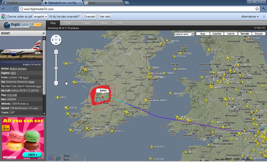Click the Groupon HER button
Viewport: 267px width, 162px height.
pos(32,155)
